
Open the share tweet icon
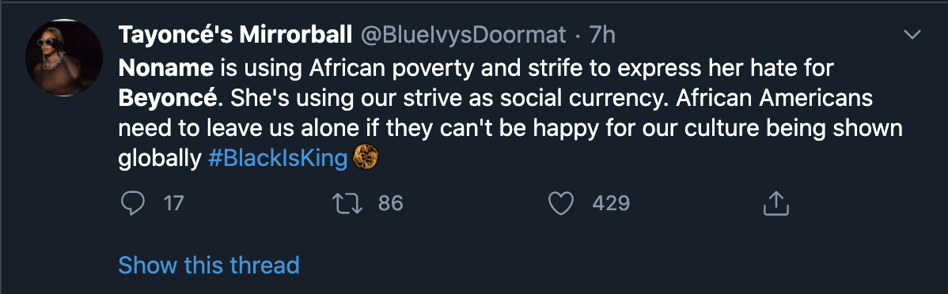click(x=776, y=203)
